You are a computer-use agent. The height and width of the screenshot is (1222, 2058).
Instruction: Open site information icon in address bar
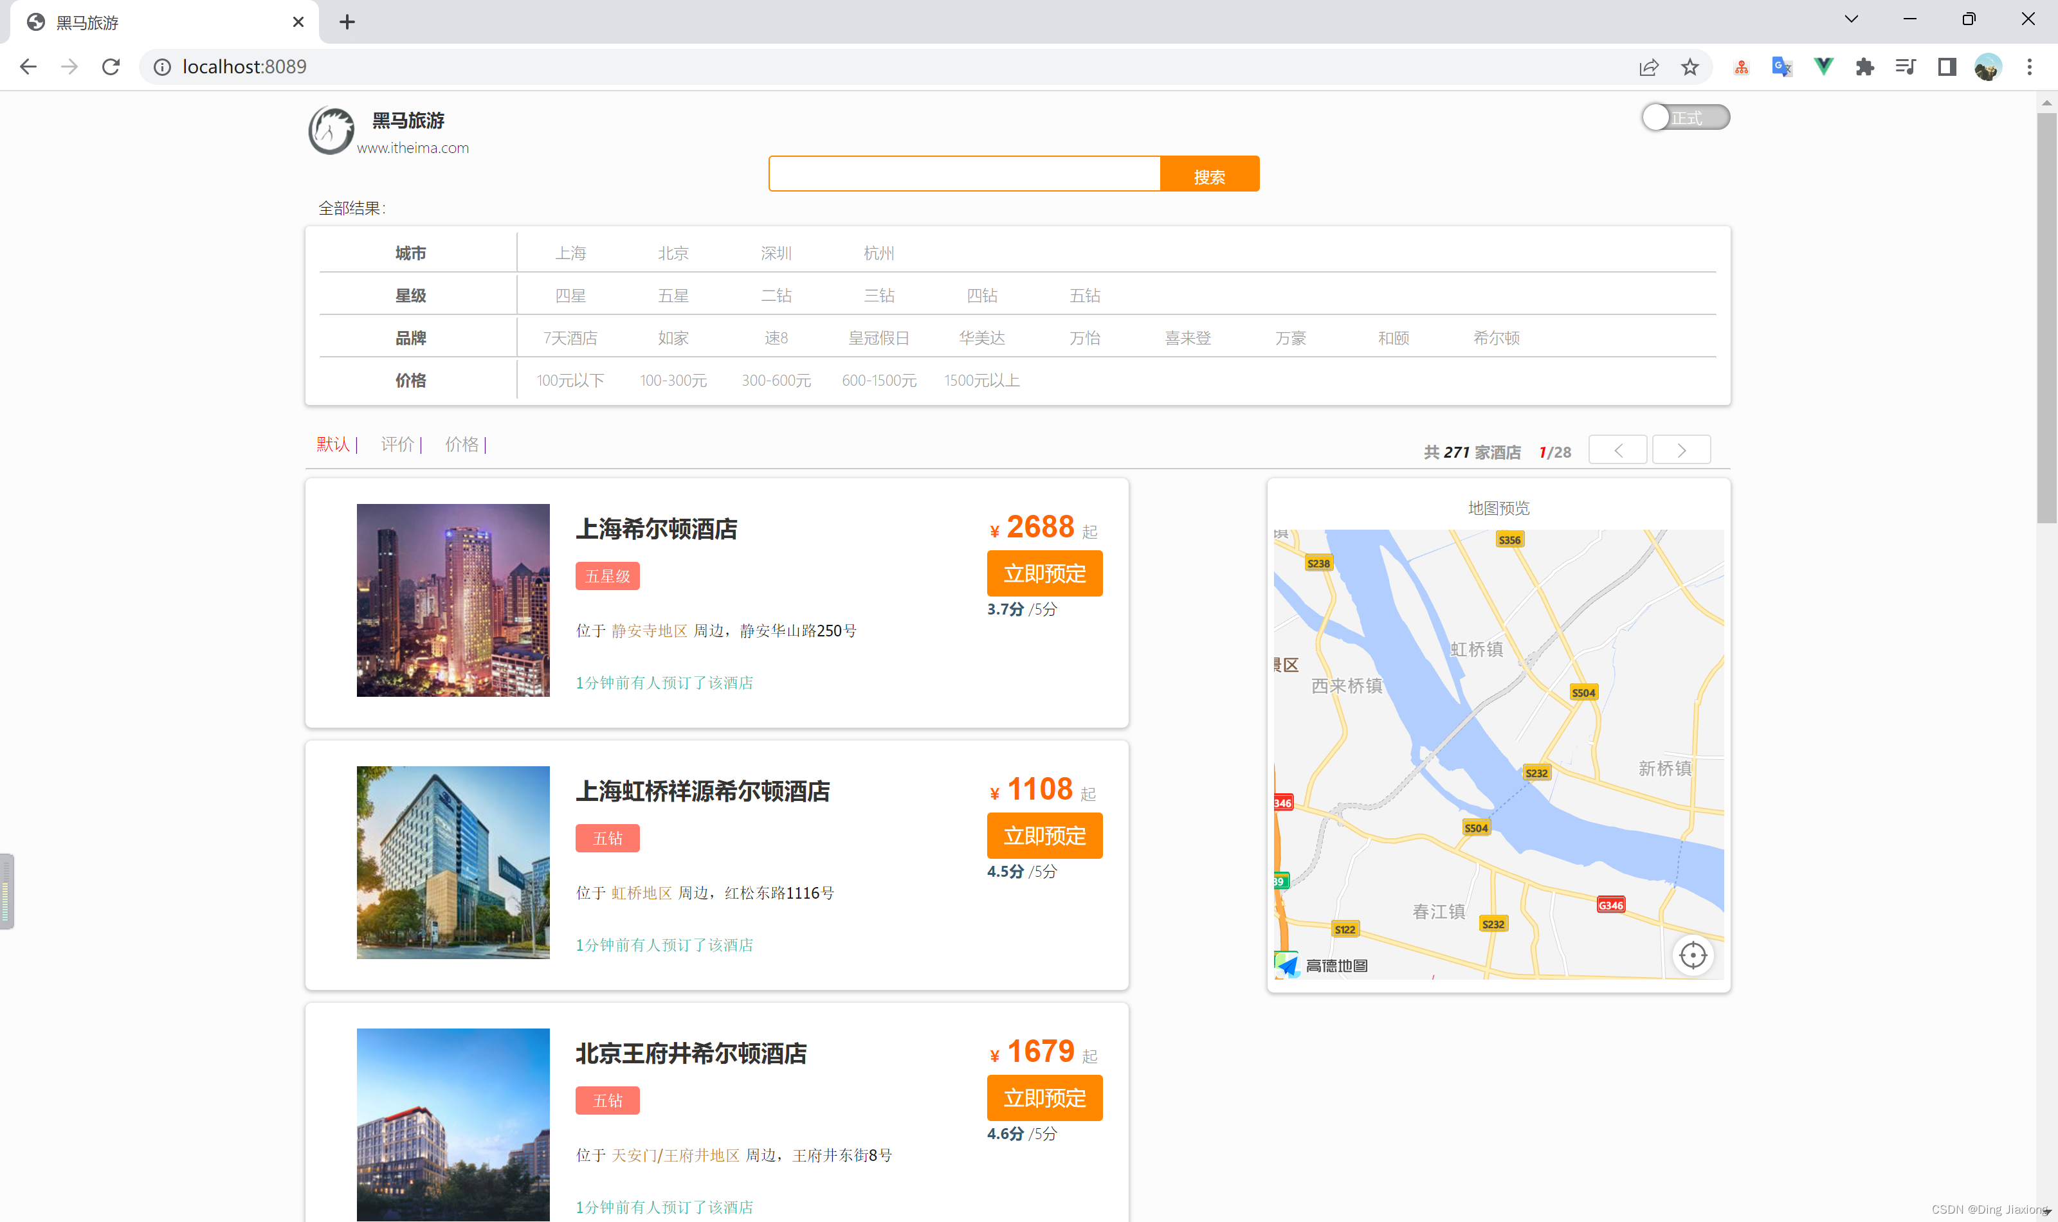pos(162,67)
